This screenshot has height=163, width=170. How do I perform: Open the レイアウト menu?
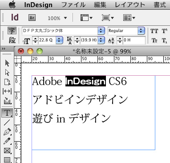pos(130,5)
